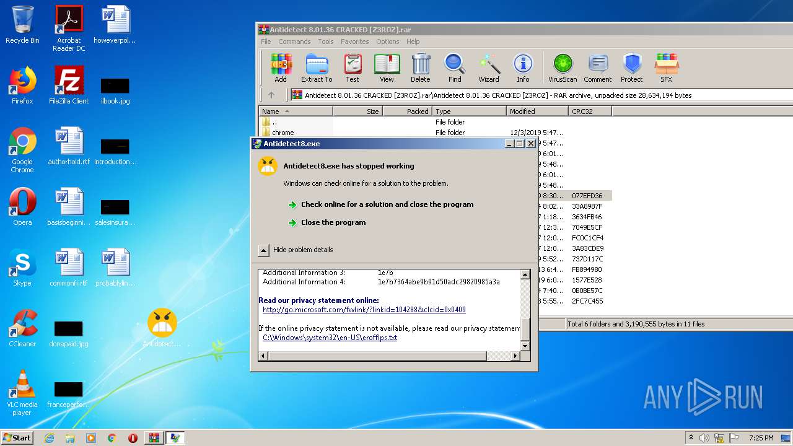Show archive Info in WinRAR
This screenshot has width=793, height=446.
[523, 68]
